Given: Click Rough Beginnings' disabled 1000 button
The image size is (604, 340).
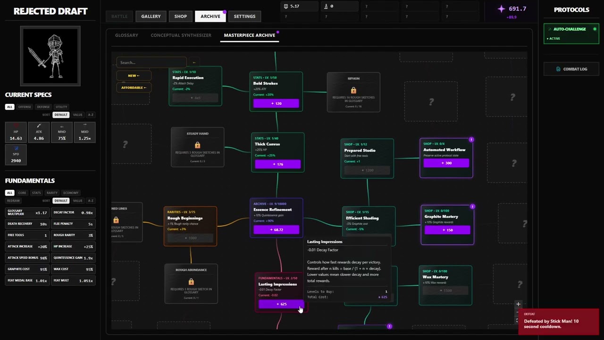Looking at the screenshot, I should (x=190, y=238).
